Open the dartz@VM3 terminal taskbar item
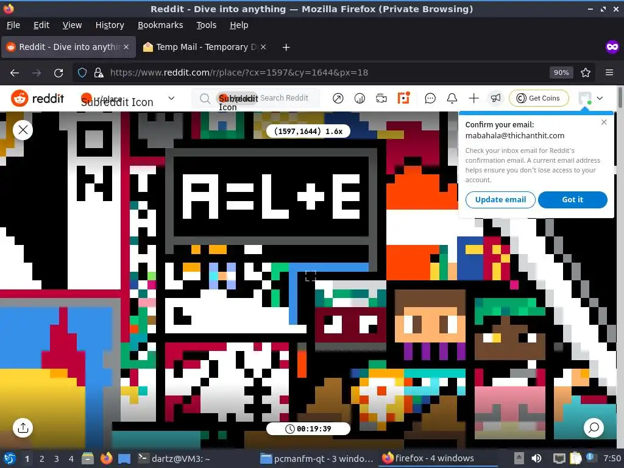Screen dimensions: 624x468 click(174, 458)
